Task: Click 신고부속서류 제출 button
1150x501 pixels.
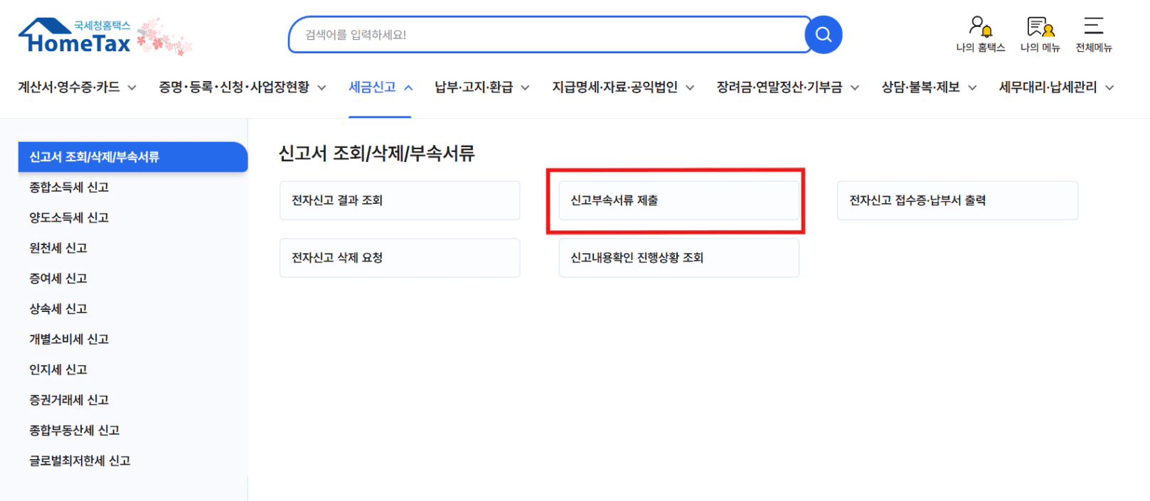Action: point(678,200)
